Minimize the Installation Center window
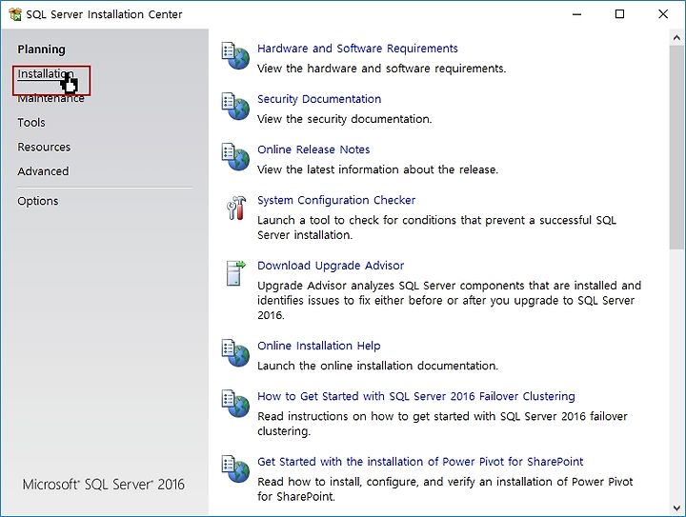Screen dimensions: 686x517 click(577, 14)
